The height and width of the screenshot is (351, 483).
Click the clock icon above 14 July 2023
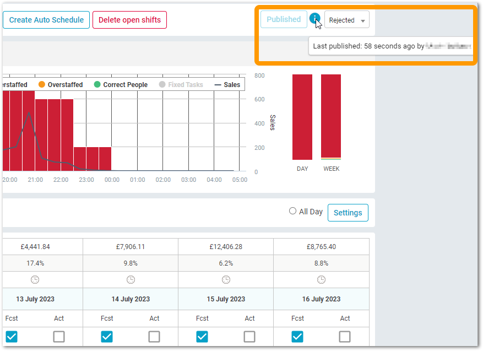[x=131, y=279]
